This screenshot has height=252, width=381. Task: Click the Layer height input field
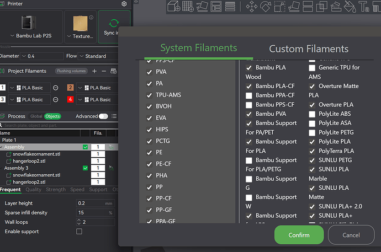point(95,203)
